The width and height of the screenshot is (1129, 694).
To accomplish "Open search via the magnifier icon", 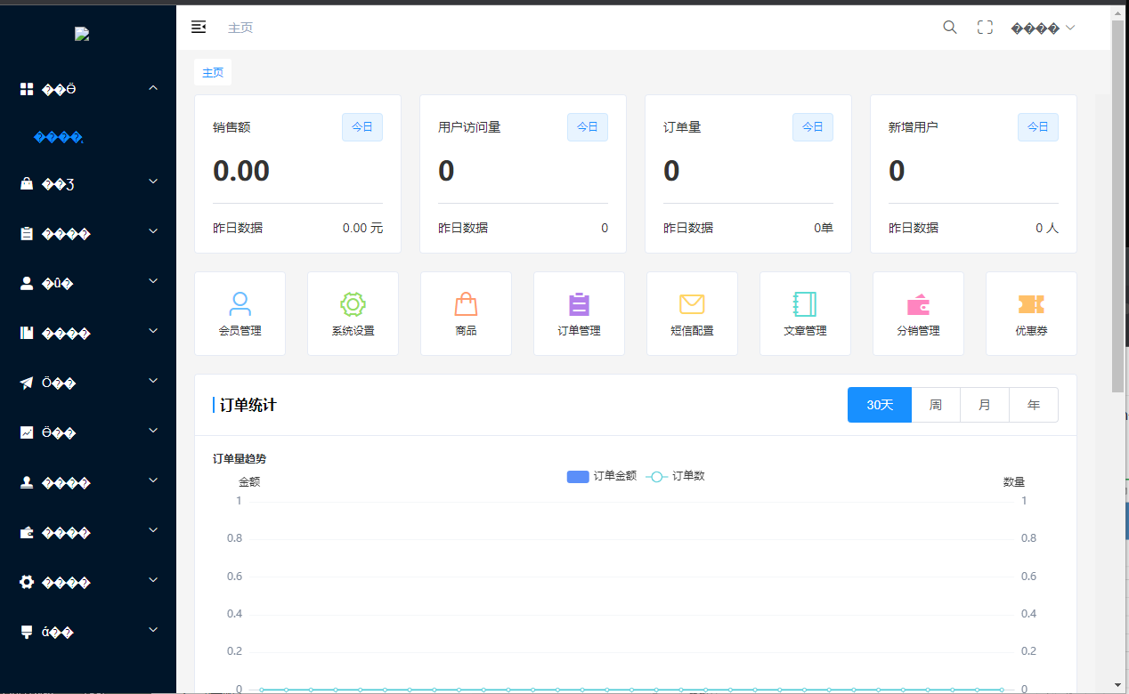I will coord(950,28).
